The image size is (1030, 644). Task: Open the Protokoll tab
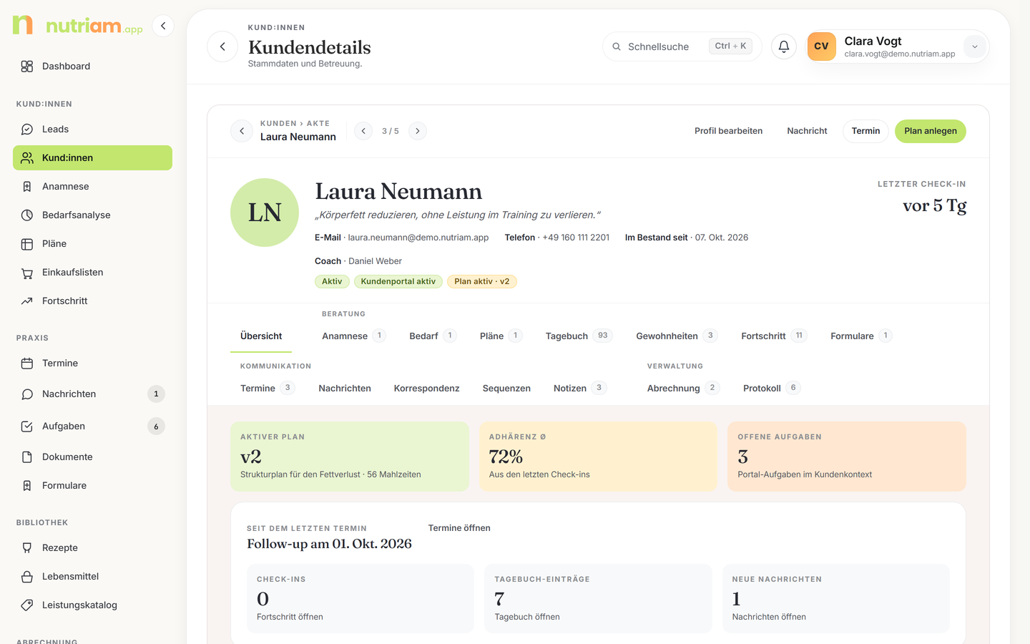click(x=771, y=389)
